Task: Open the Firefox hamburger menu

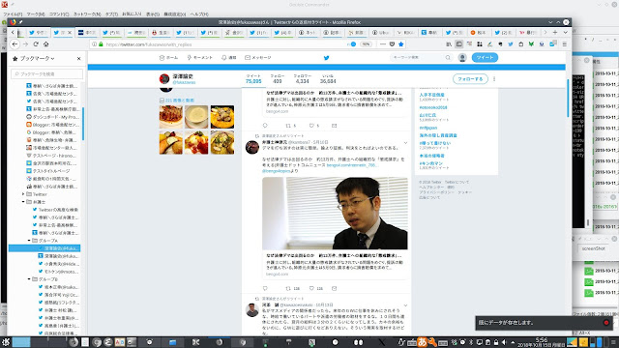Action: click(565, 44)
